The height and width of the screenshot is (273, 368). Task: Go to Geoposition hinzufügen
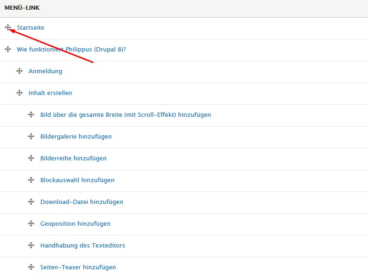point(76,223)
